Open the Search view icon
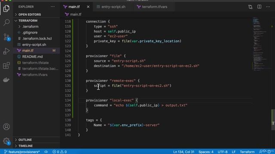 (6, 22)
